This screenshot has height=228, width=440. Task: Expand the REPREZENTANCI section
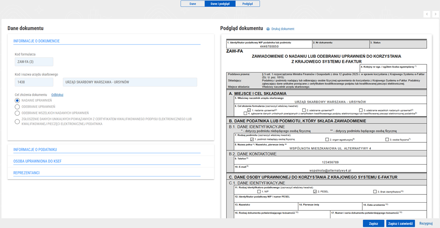27,173
